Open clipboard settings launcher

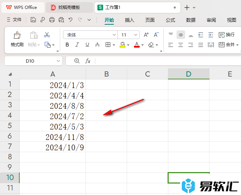pyautogui.click(x=57, y=51)
